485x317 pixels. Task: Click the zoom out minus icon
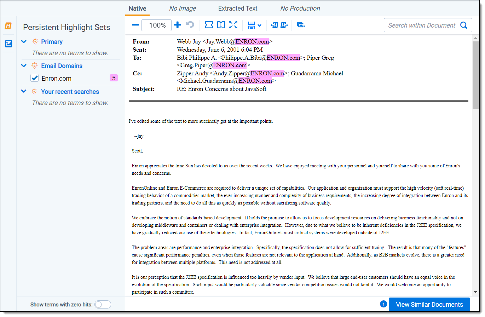(135, 25)
